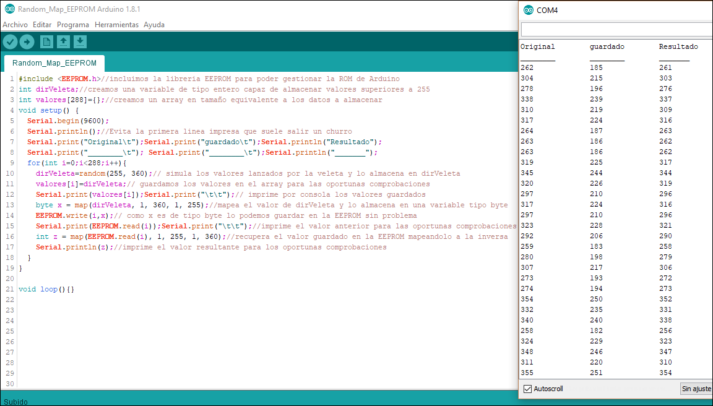
Task: Click the serial monitor input field
Action: coord(615,29)
